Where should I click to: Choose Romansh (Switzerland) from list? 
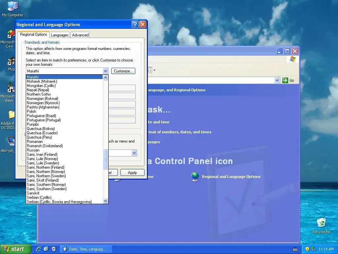point(64,146)
